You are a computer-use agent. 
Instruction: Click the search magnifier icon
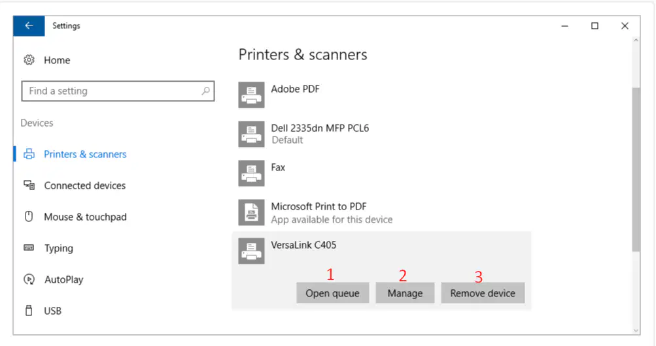205,91
